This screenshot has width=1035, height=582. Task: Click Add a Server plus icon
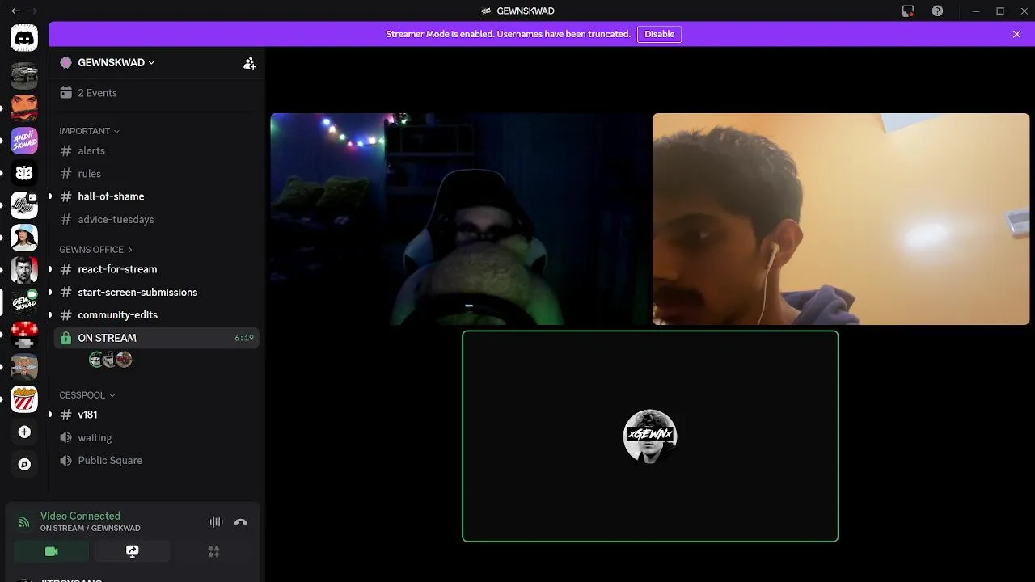click(24, 432)
